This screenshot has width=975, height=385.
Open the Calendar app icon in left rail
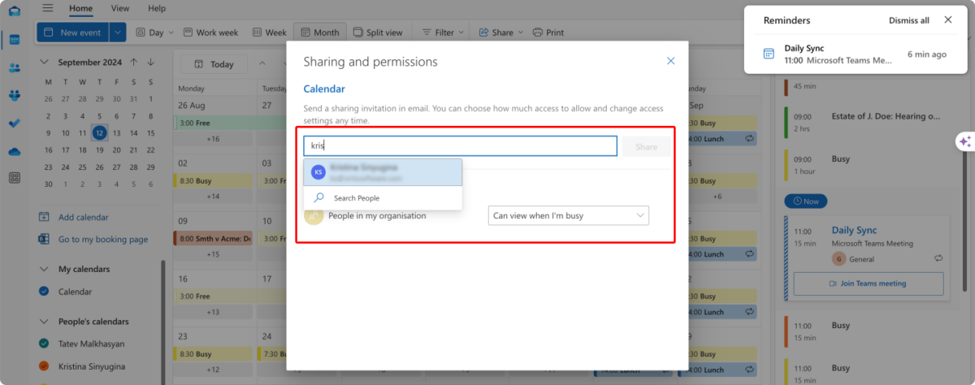[15, 40]
